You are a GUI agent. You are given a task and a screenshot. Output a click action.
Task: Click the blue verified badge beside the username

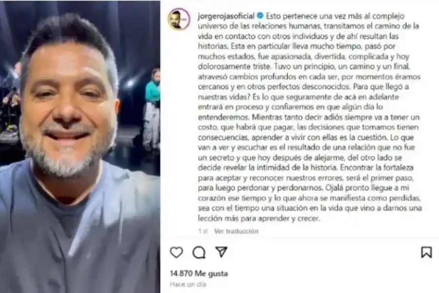260,16
